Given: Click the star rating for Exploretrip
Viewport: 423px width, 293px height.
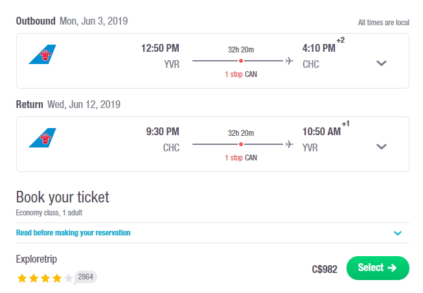Looking at the screenshot, I should coord(45,278).
